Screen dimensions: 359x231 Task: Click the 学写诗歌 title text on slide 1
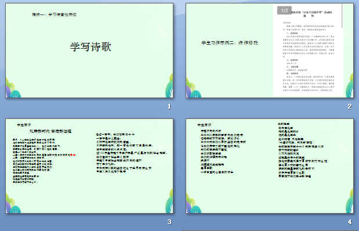coord(90,47)
